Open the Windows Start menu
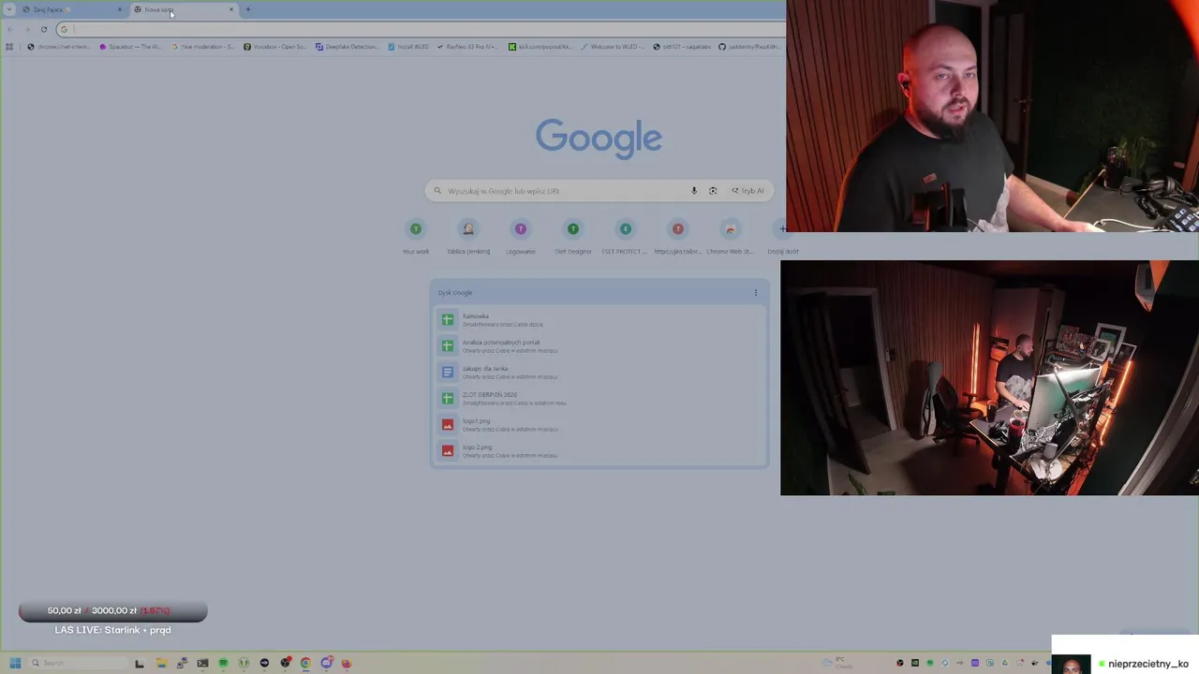The image size is (1199, 674). click(15, 663)
